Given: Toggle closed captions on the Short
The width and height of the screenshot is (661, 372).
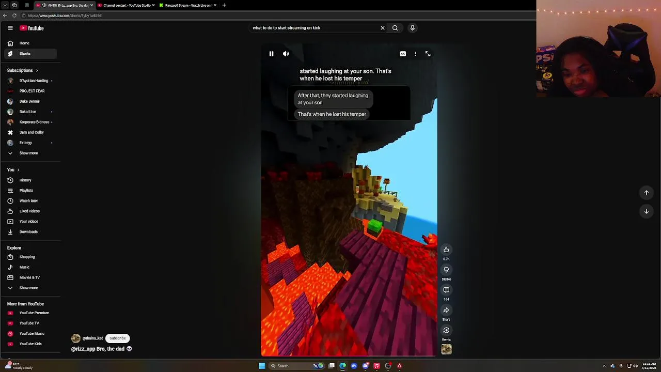Looking at the screenshot, I should [403, 54].
